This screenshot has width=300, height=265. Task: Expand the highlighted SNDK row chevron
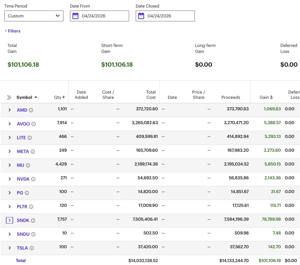10,220
